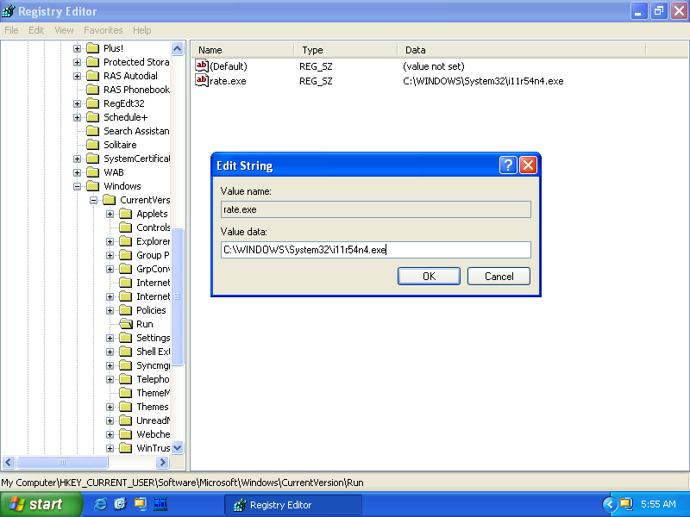The image size is (690, 517).
Task: Click the Data column header
Action: pos(522,50)
